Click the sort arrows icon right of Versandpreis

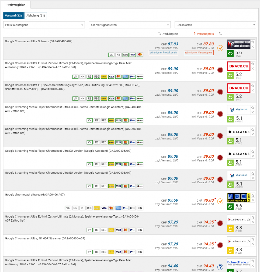click(x=220, y=34)
